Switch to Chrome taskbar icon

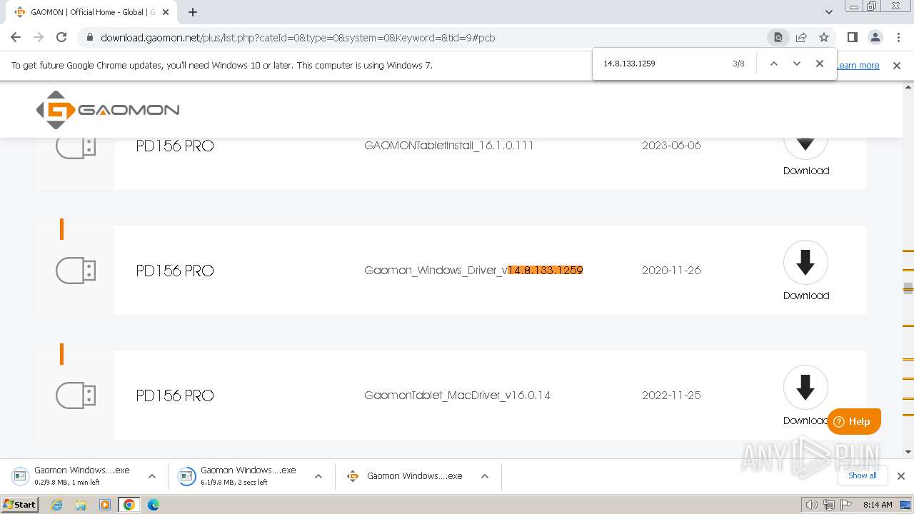click(129, 505)
